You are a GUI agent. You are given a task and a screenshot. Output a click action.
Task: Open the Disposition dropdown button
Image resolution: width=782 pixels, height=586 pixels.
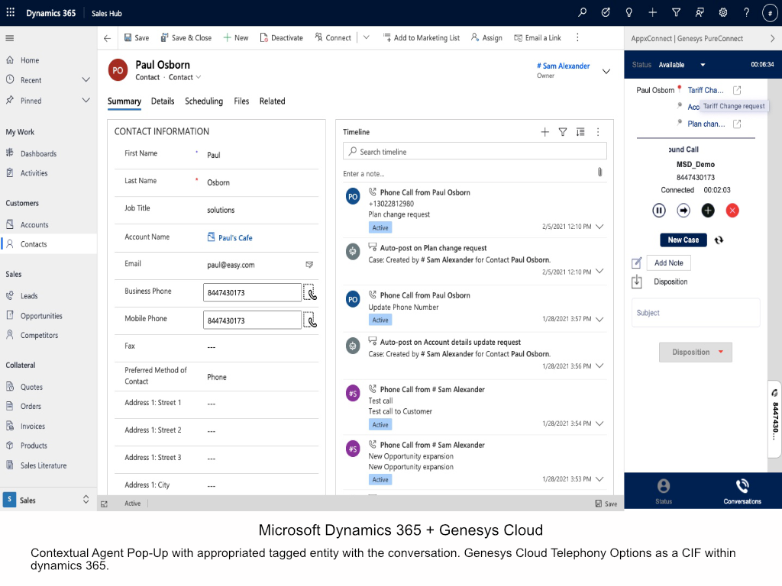click(x=696, y=352)
